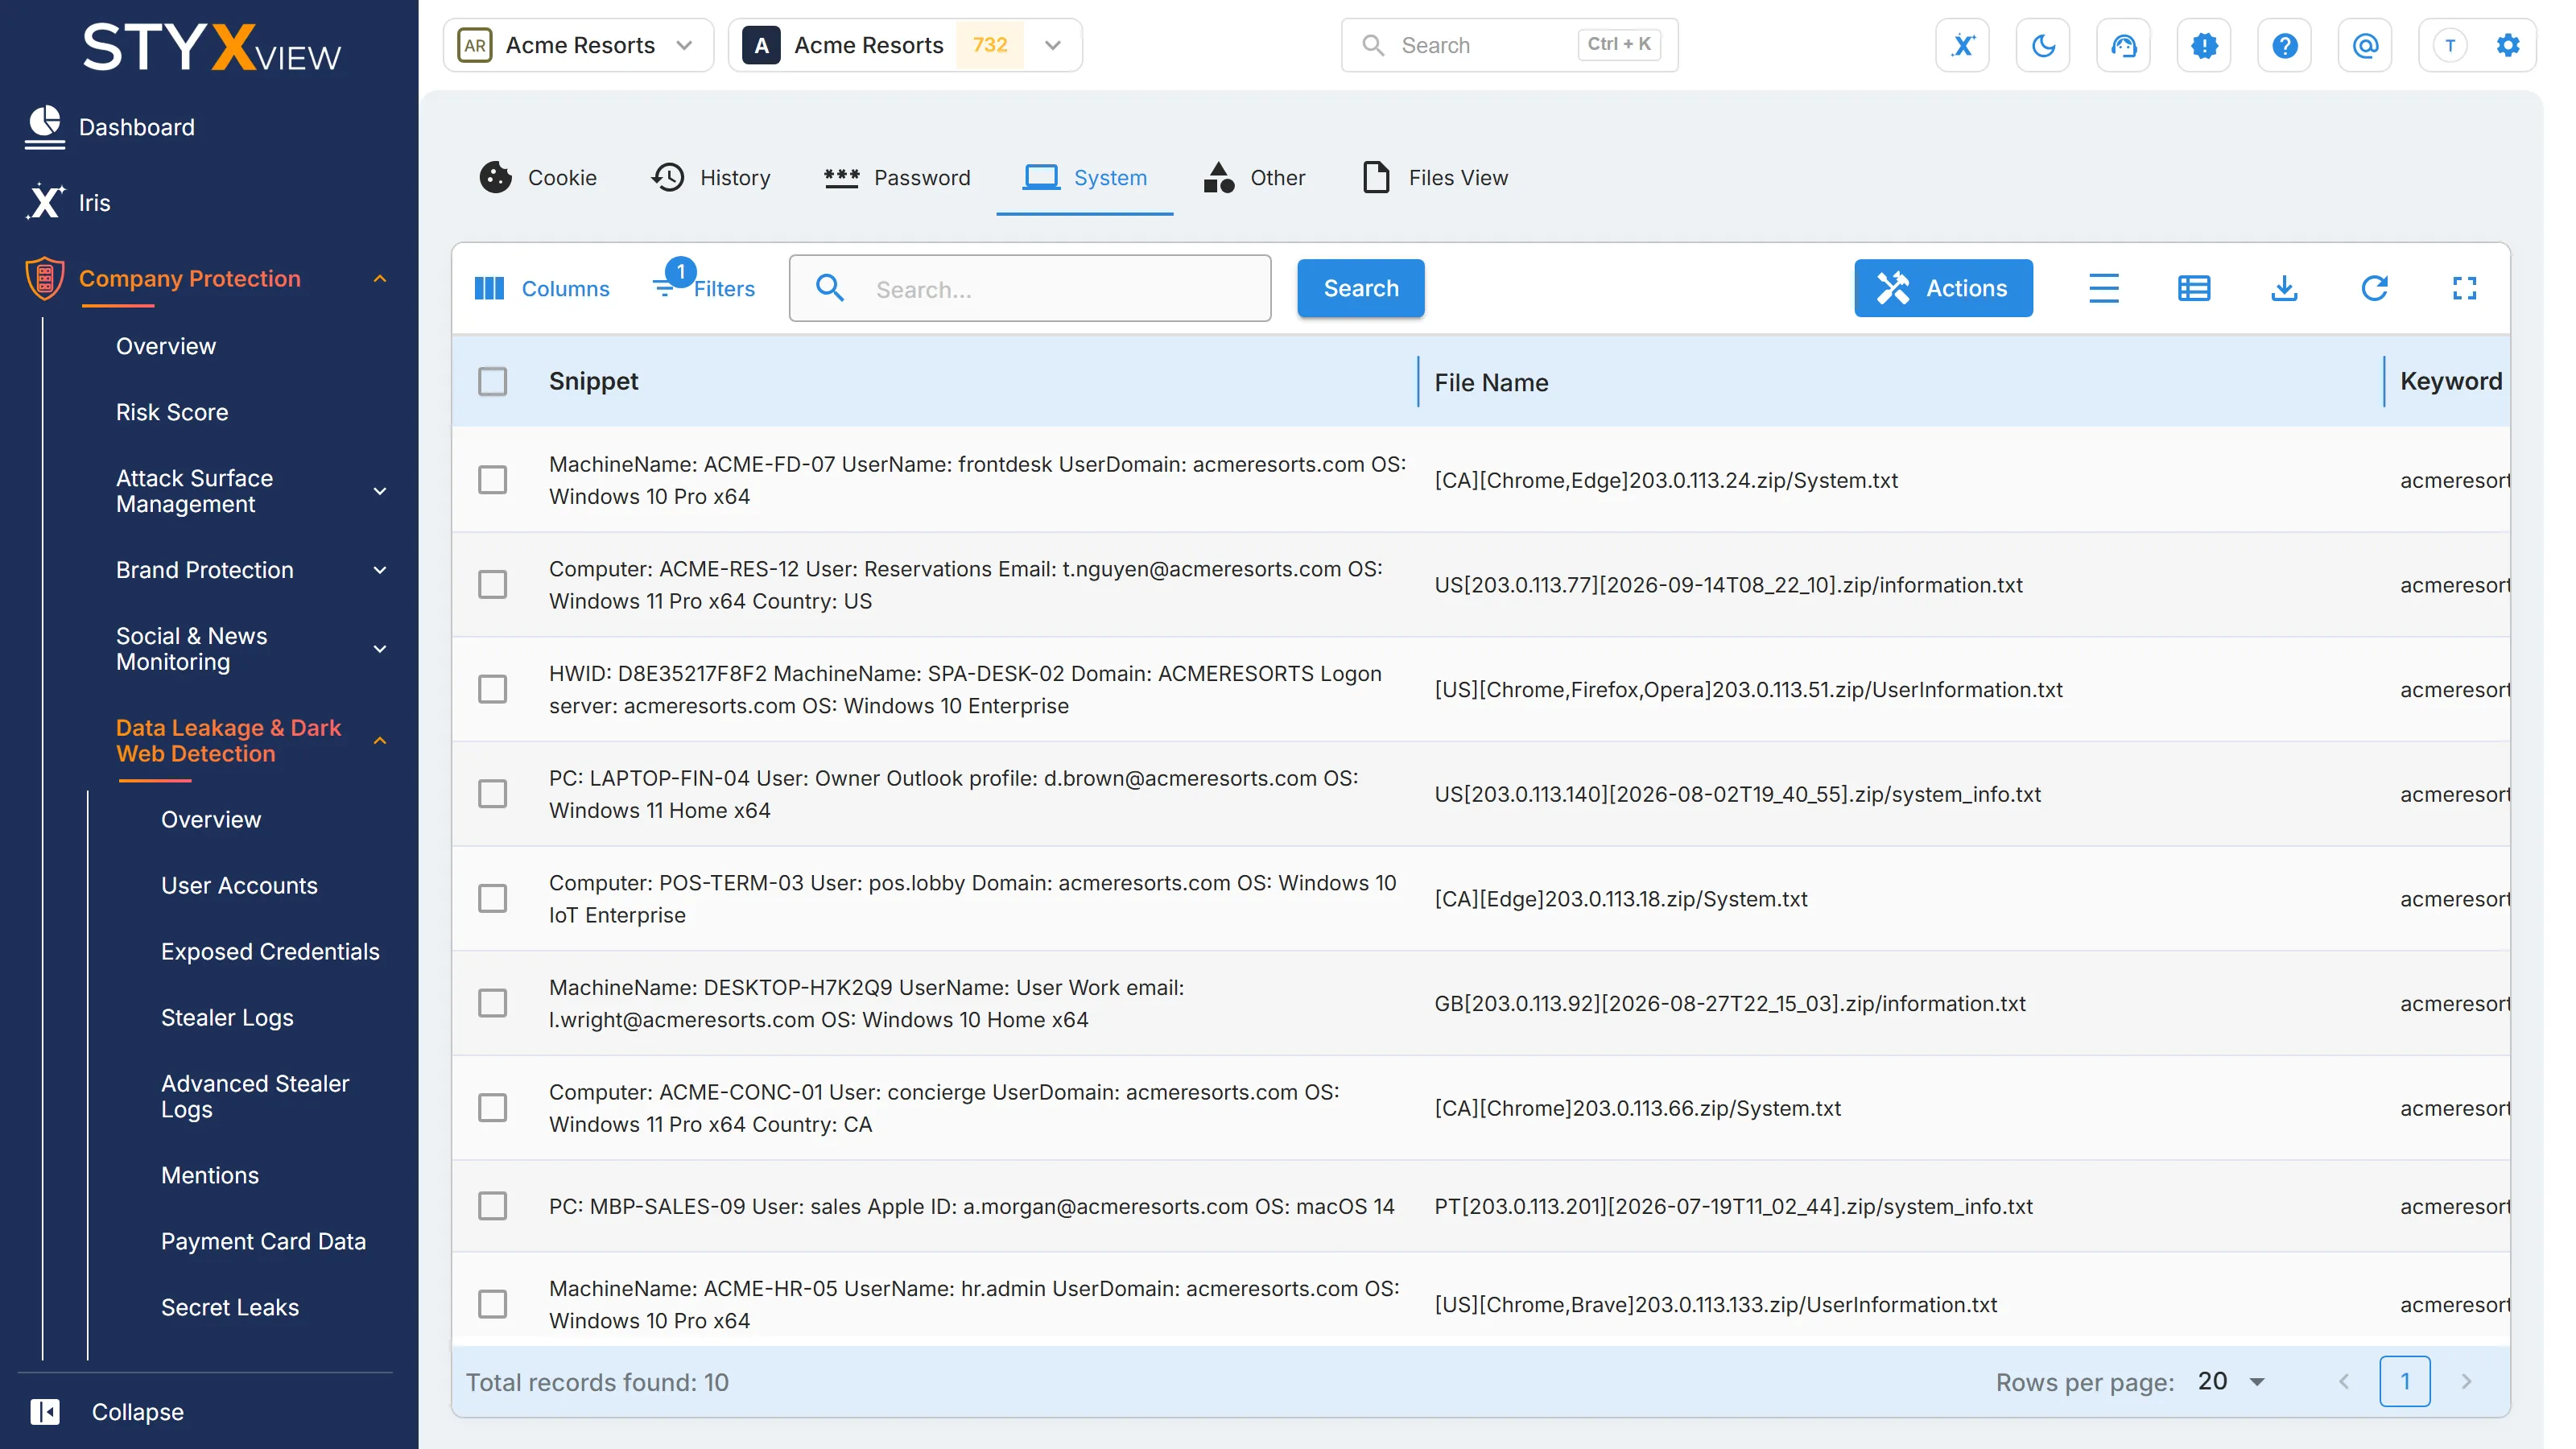
Task: Open the Iris assistant icon in top bar
Action: coord(1962,45)
